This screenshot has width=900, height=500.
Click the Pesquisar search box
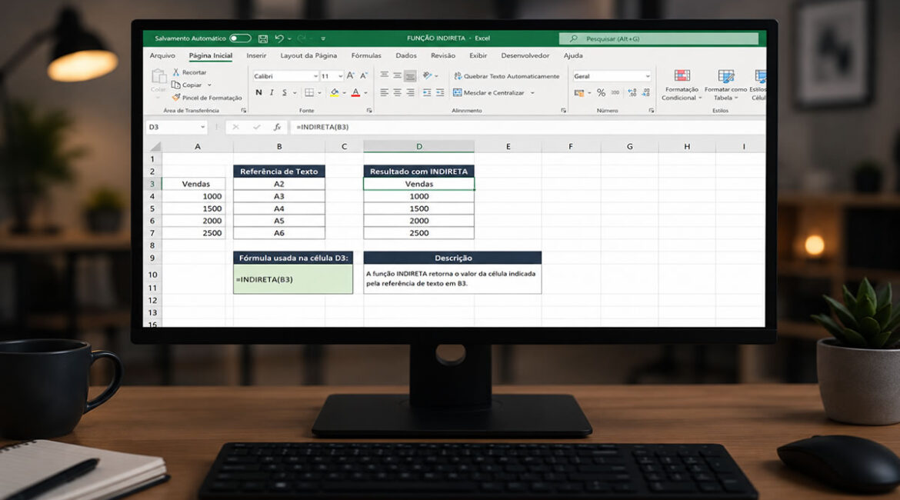coord(658,38)
